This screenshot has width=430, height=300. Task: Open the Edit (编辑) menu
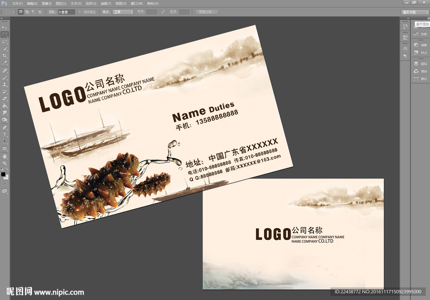tap(32, 3)
